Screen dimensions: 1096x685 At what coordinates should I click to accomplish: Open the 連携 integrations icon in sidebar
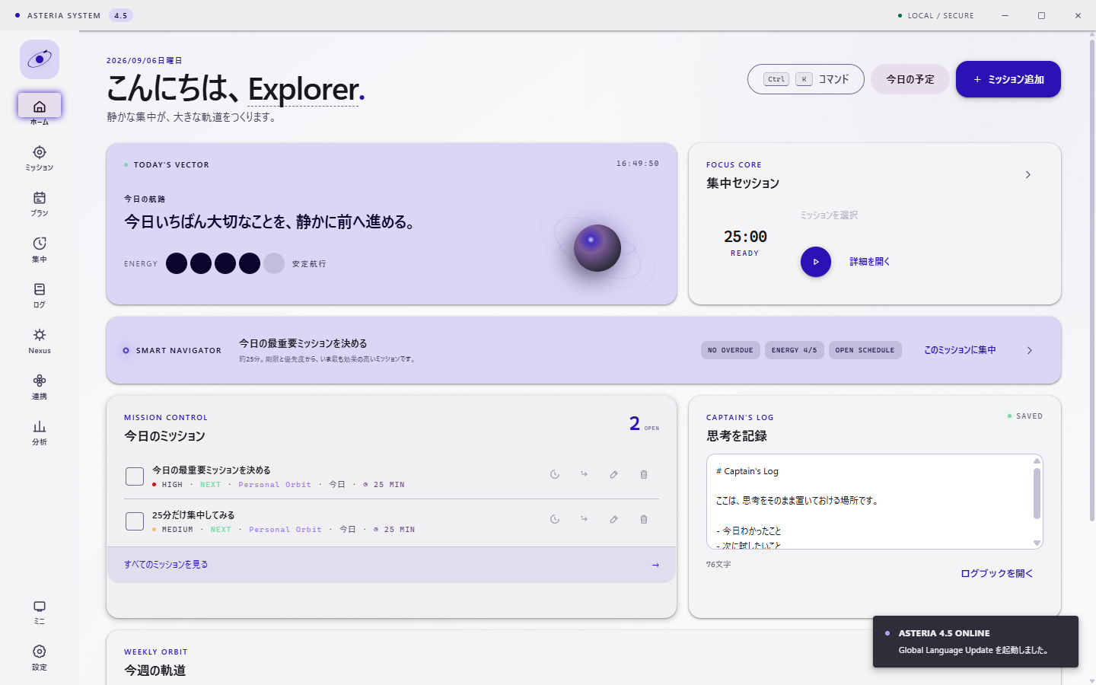point(40,381)
